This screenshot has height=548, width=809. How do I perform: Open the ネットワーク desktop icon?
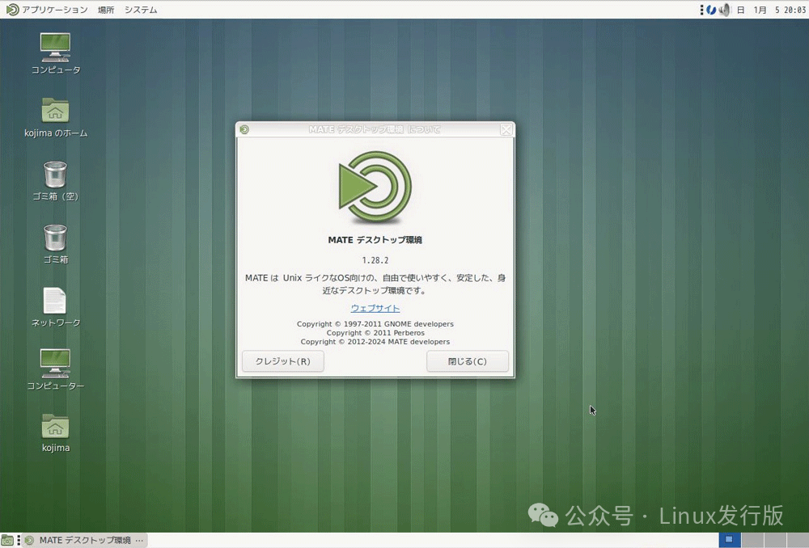pos(54,301)
